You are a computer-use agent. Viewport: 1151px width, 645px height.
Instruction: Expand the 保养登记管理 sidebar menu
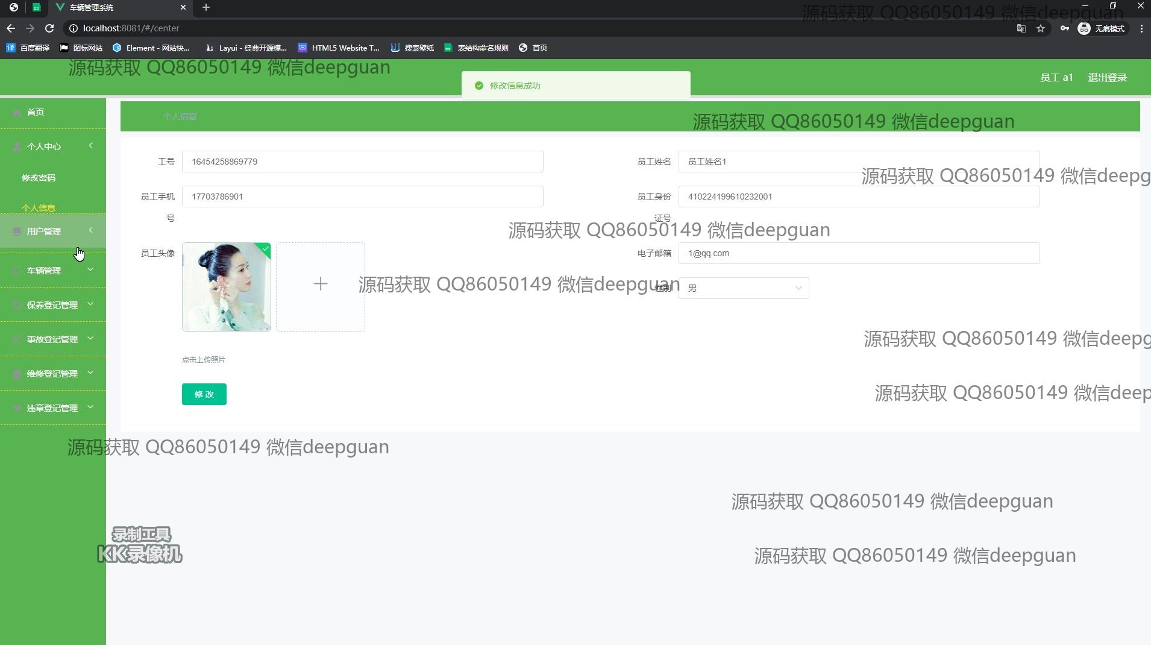coord(53,305)
